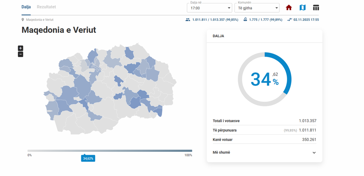Screen dimensions: 364x176
Task: Click the 34,62% turnout scale marker
Action: pyautogui.click(x=88, y=159)
